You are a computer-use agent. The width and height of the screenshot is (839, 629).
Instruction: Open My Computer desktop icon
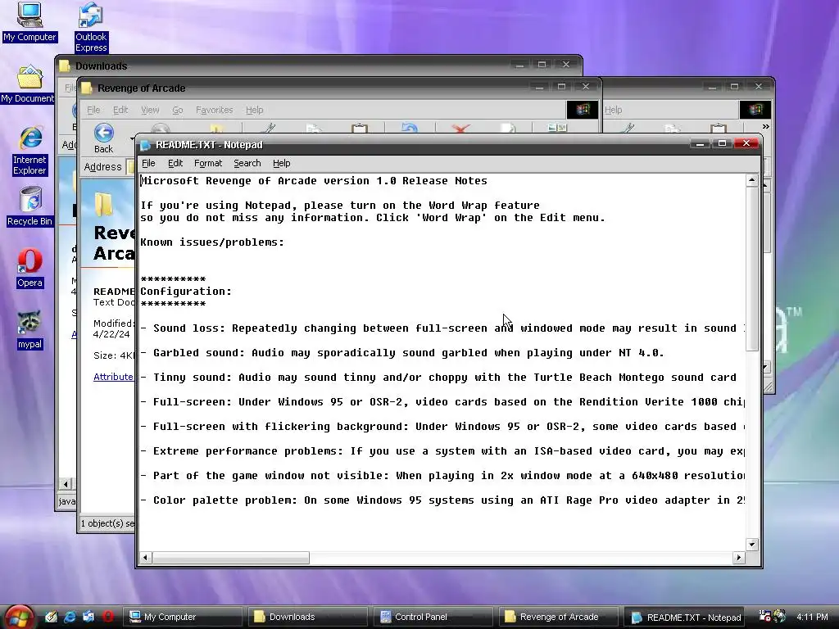pyautogui.click(x=29, y=22)
